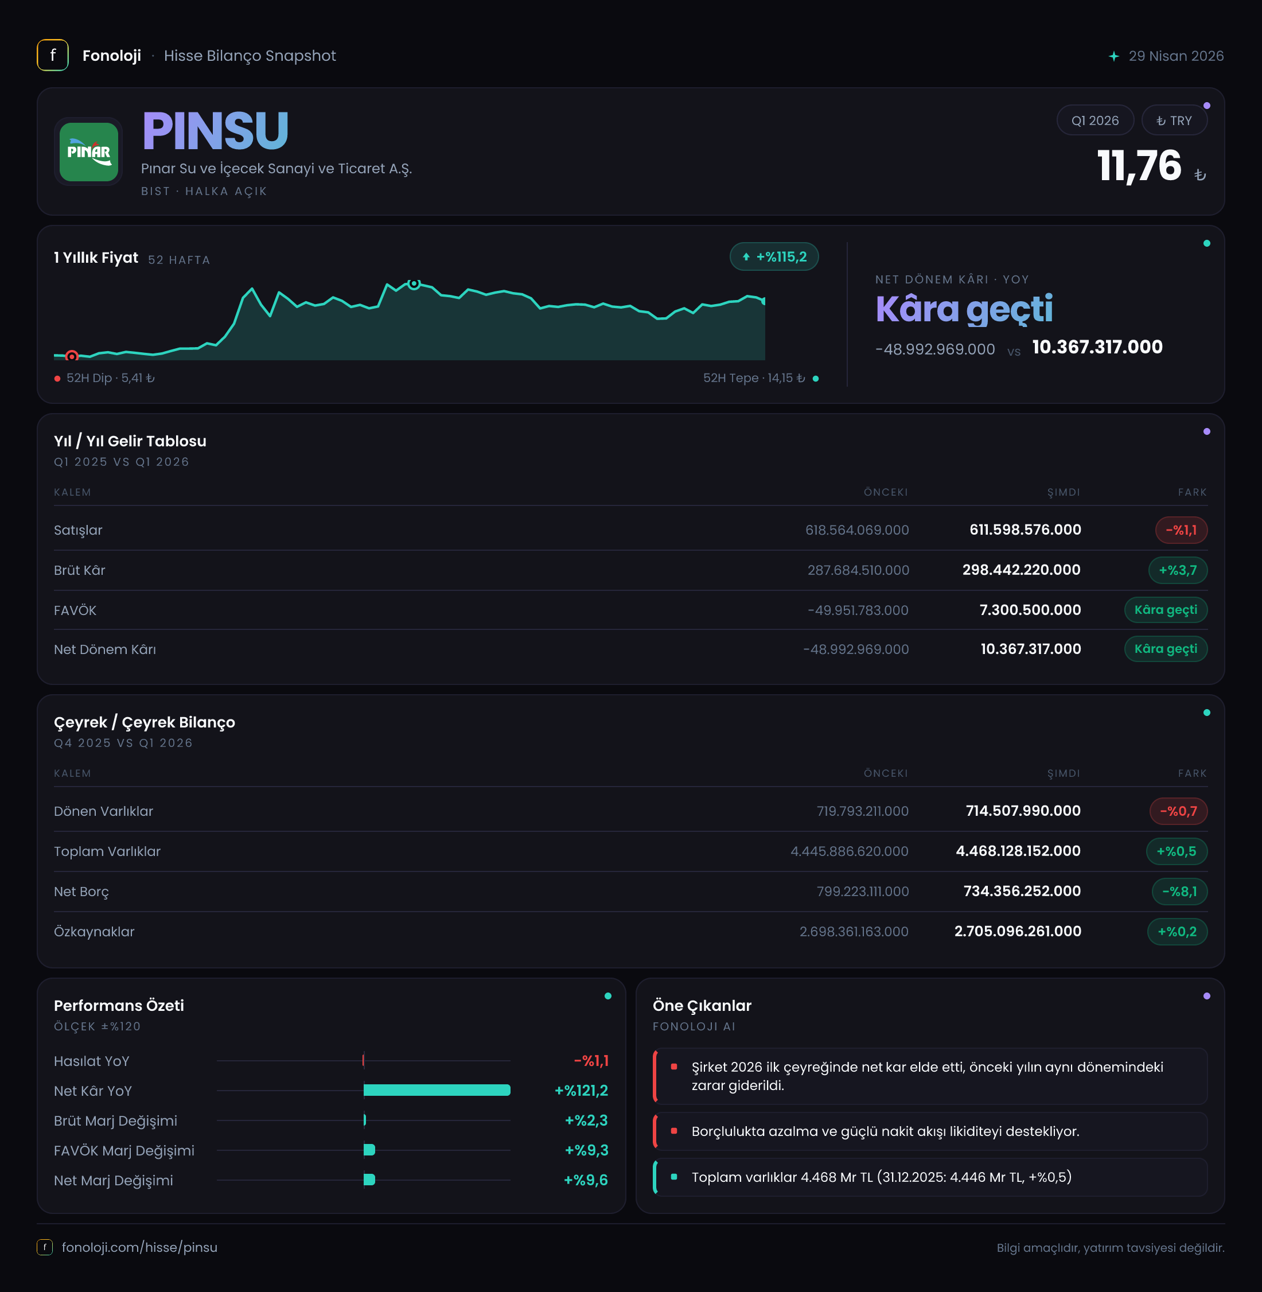Screen dimensions: 1262x1292
Task: Click the Net Borç -%8,1 badge
Action: click(x=1180, y=892)
